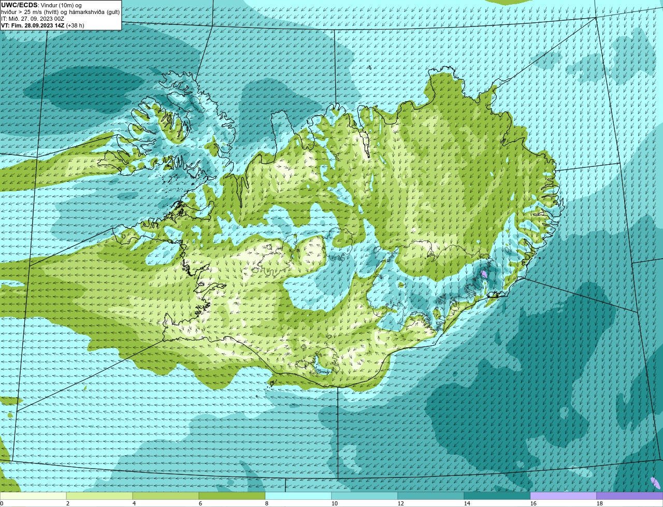Screen dimensions: 663x507
Task: Click the "Vindur (10m) og" text
Action: [61, 5]
